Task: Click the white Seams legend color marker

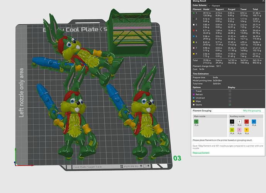Action: [194, 105]
